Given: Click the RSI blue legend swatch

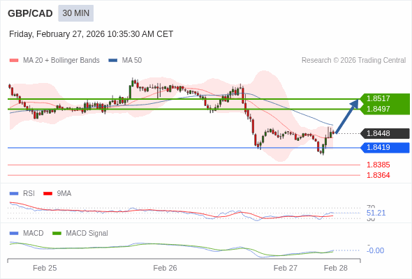Looking at the screenshot, I should point(14,194).
